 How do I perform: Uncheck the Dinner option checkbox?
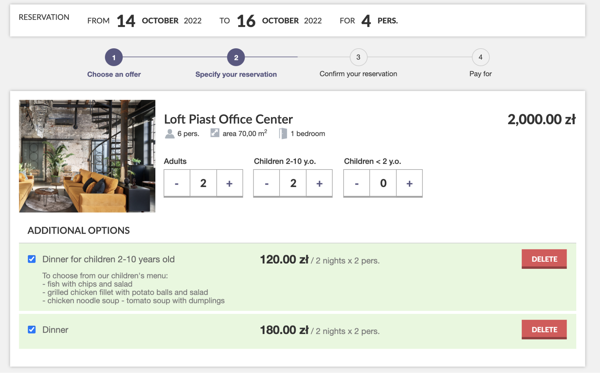(x=32, y=329)
